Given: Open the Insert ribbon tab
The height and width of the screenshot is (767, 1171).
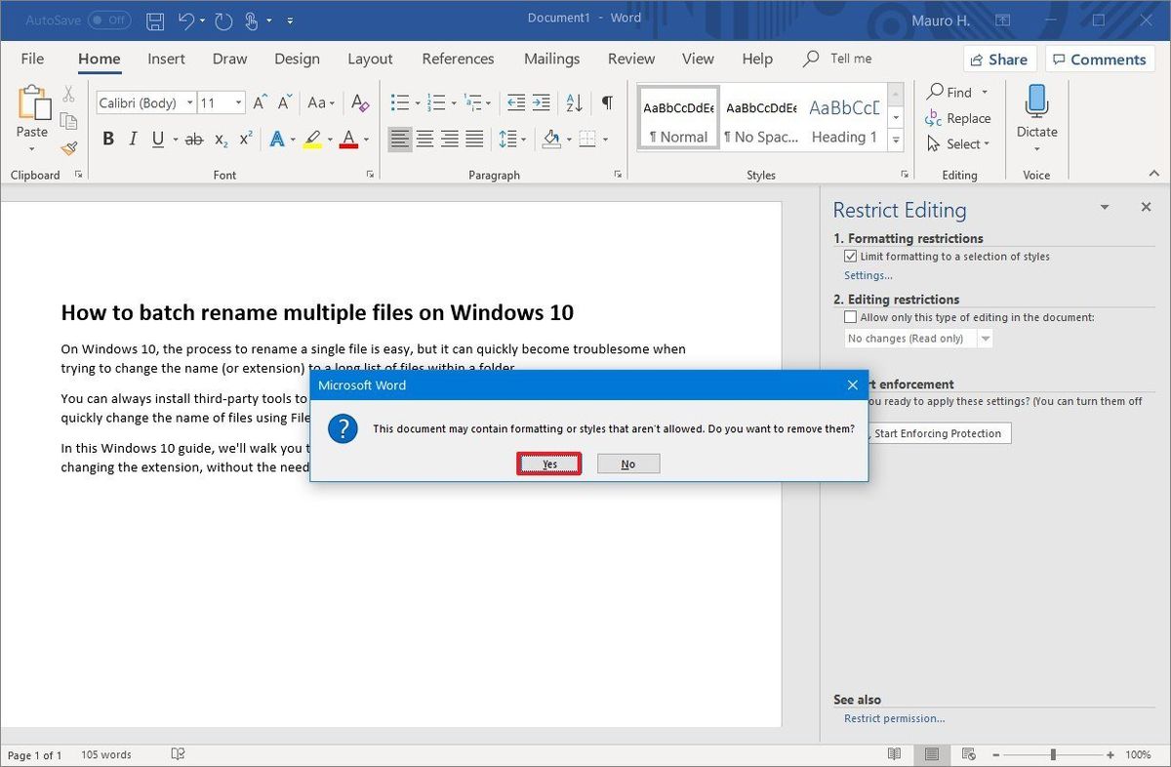Looking at the screenshot, I should click(x=166, y=59).
